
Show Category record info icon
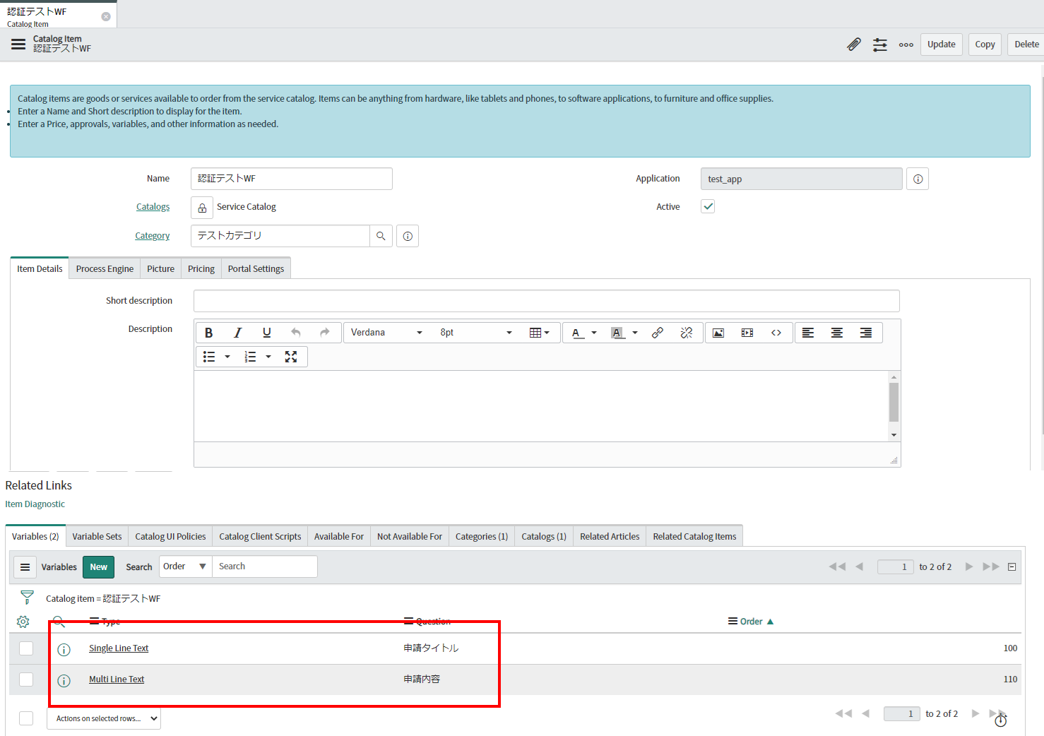coord(408,236)
